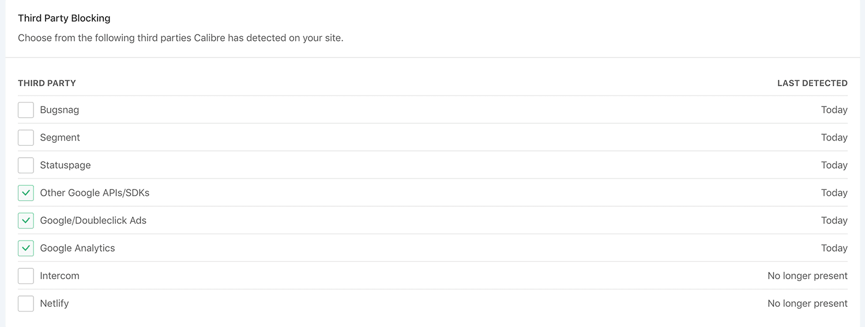Click the "Intercom" label text
This screenshot has width=865, height=327.
[x=59, y=276]
